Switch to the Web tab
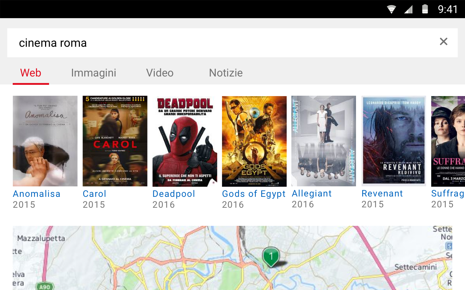Viewport: 465px width, 290px height. click(x=31, y=73)
